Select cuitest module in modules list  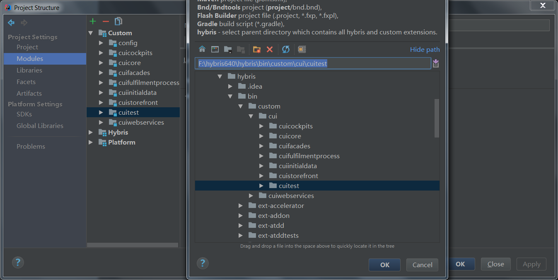click(x=128, y=113)
